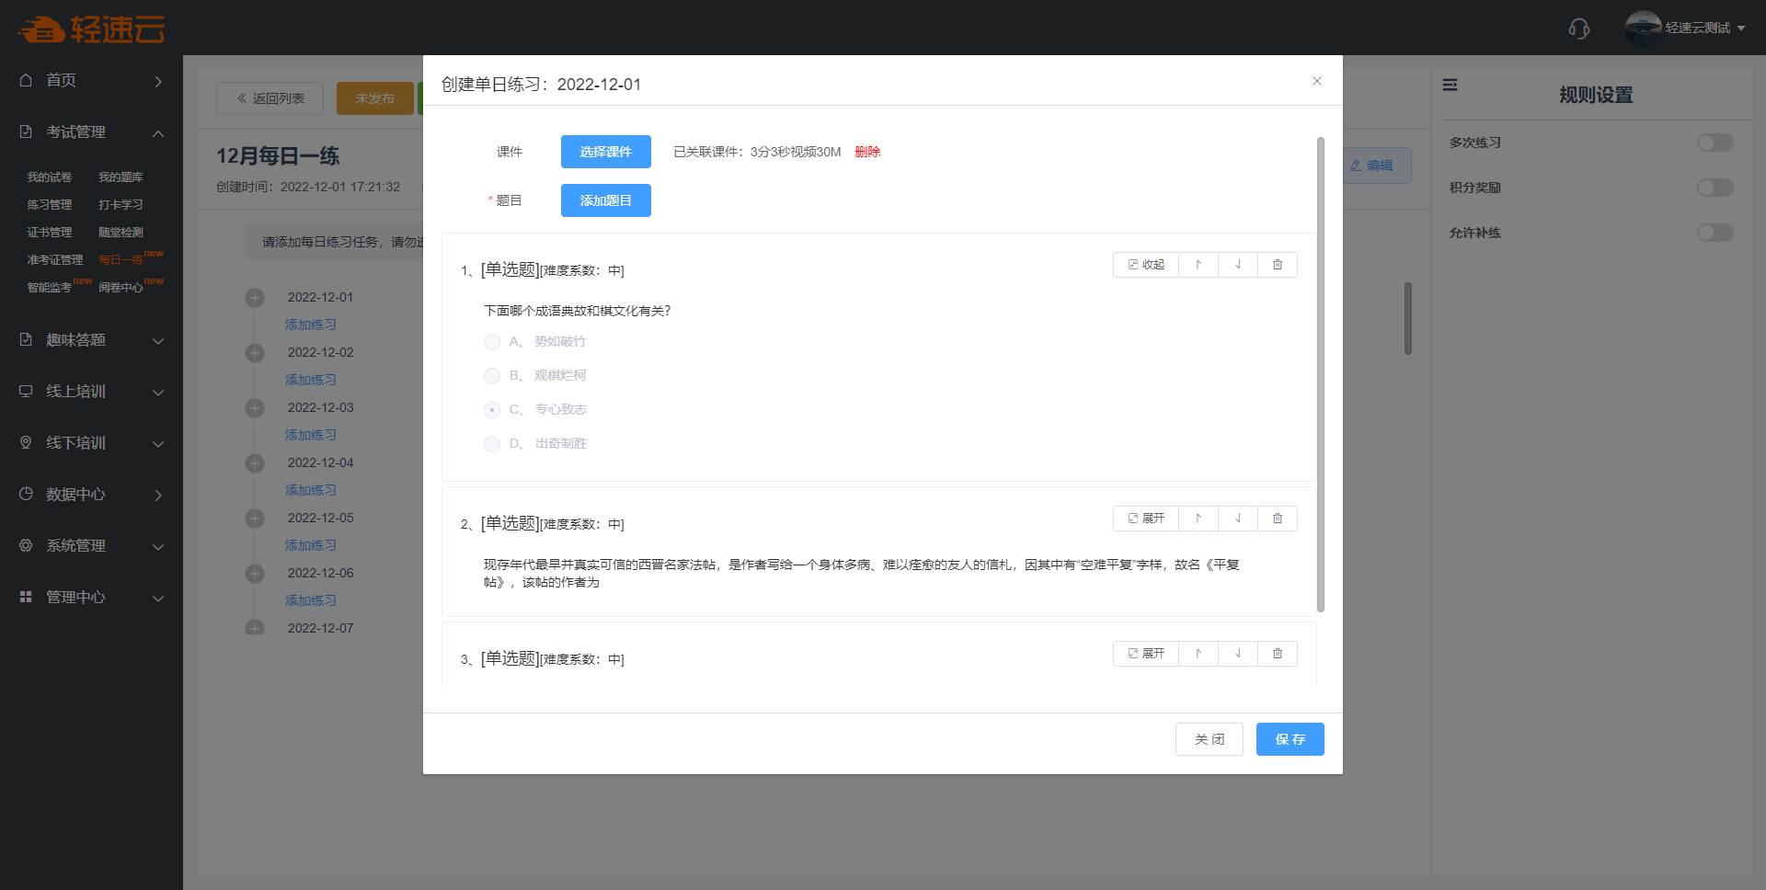
Task: Click the plus icon beside 2022-12-02
Action: pos(255,353)
